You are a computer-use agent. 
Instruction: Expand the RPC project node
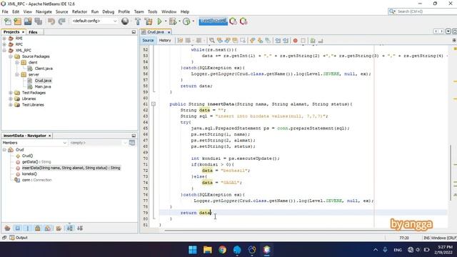4,44
